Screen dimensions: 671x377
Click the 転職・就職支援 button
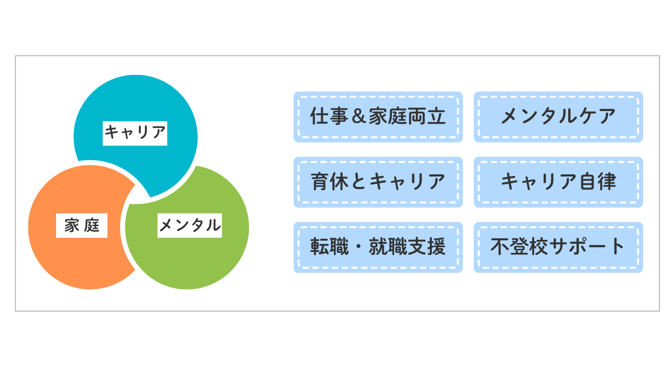pyautogui.click(x=378, y=247)
